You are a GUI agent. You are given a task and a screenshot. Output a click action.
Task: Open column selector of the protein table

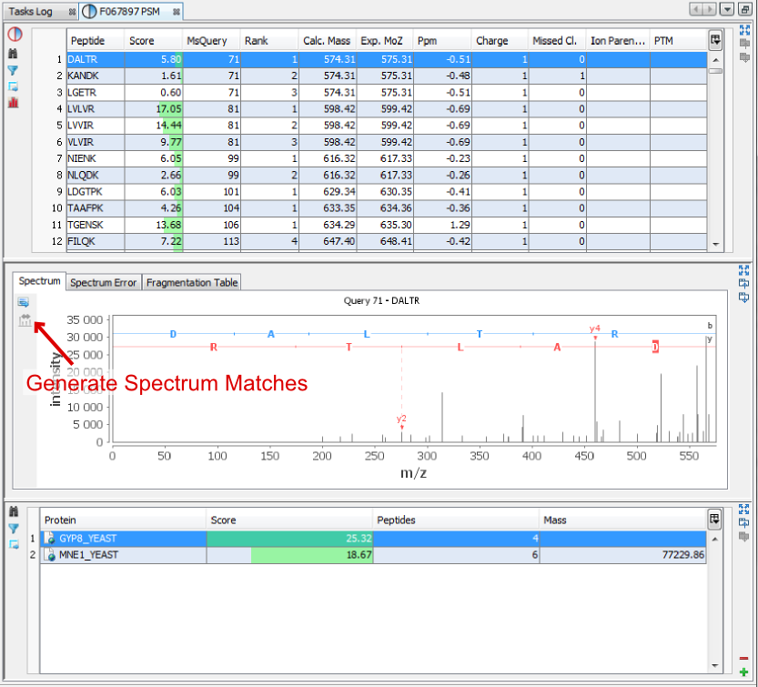[716, 520]
